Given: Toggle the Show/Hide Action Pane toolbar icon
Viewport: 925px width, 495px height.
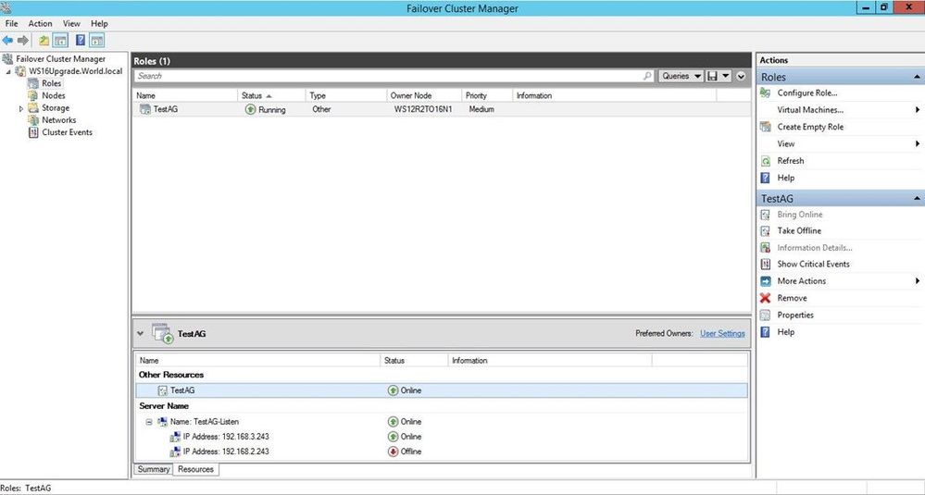Looking at the screenshot, I should 96,41.
